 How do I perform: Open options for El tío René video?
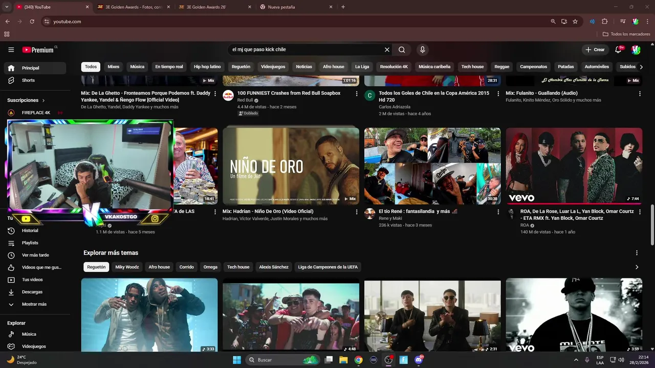pos(498,212)
